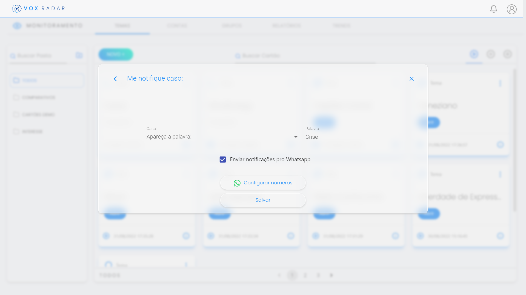Click the 'Salvar' button

263,200
